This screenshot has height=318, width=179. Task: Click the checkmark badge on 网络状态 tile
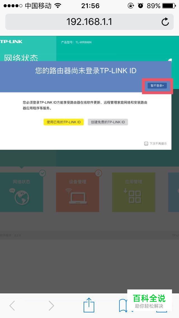click(42, 173)
